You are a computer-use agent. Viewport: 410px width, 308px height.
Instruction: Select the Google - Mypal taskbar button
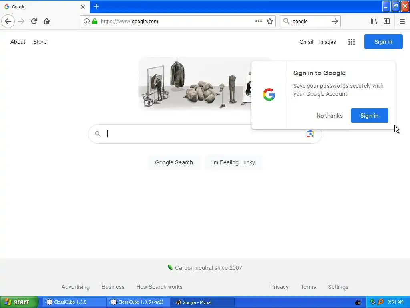(x=203, y=302)
